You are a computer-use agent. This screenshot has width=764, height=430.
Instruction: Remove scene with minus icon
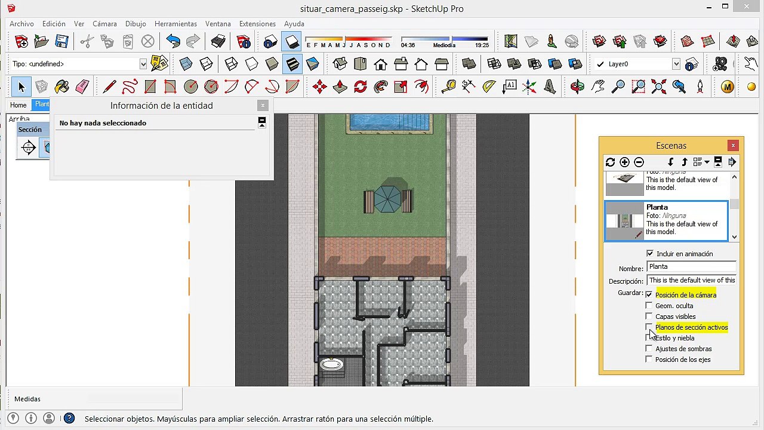tap(639, 162)
